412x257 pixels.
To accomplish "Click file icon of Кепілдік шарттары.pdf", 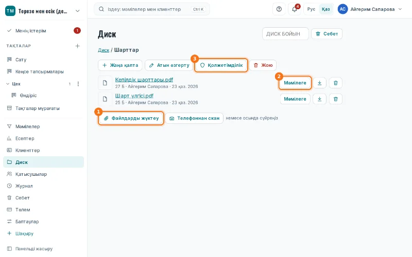I will coord(105,83).
